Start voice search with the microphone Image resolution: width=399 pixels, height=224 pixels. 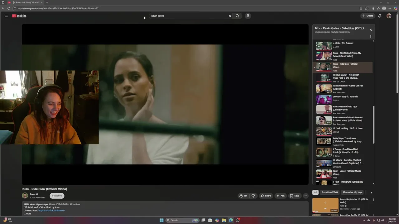click(x=248, y=16)
